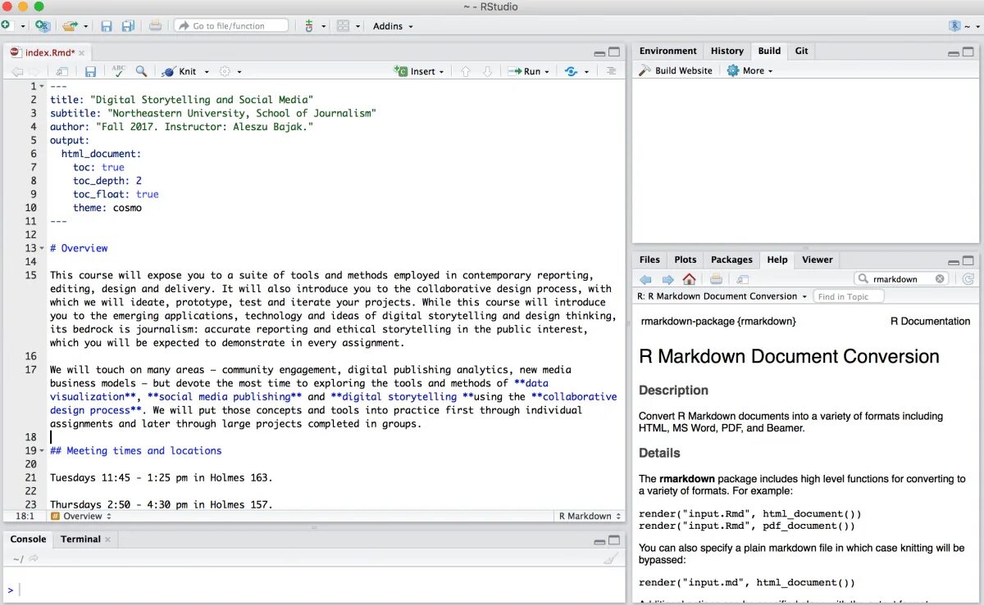Close the index.Rmd tab
This screenshot has width=984, height=605.
(81, 52)
